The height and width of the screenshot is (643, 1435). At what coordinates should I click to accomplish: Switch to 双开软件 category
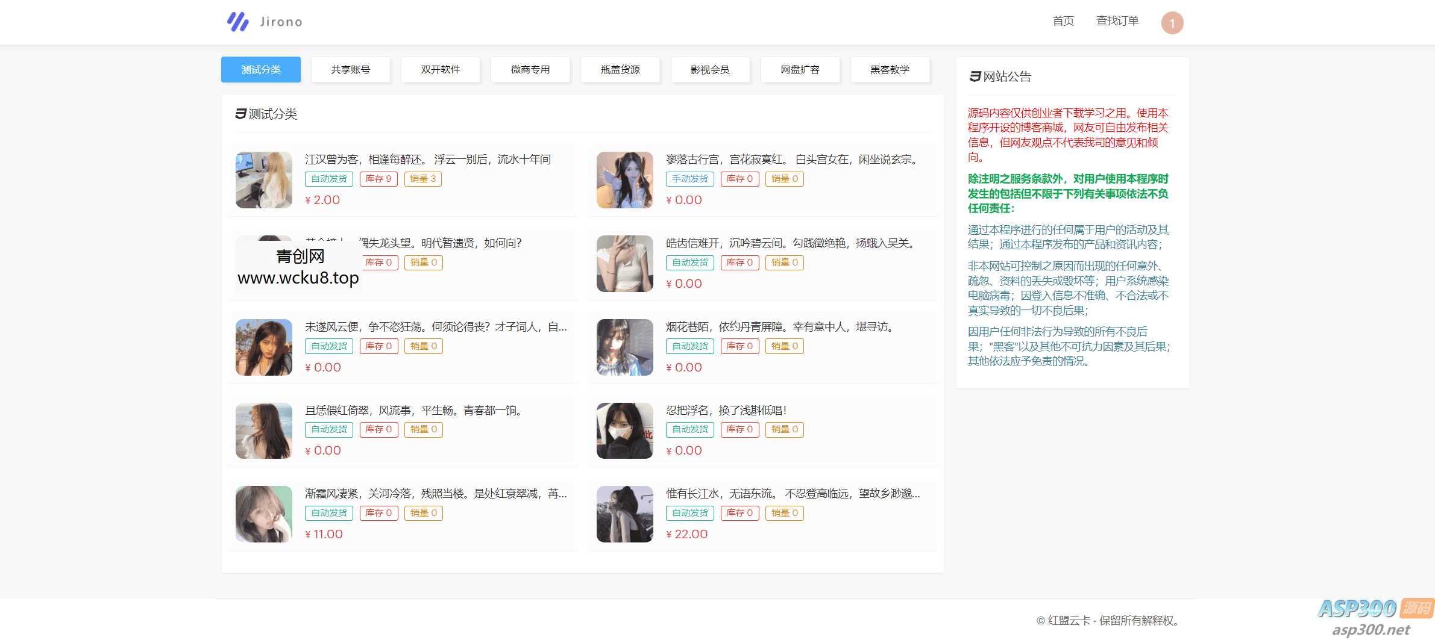point(441,69)
